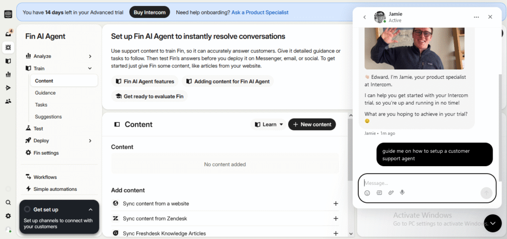Open the Learn dropdown

pyautogui.click(x=268, y=124)
